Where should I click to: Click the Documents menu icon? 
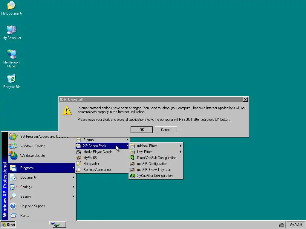click(x=13, y=177)
